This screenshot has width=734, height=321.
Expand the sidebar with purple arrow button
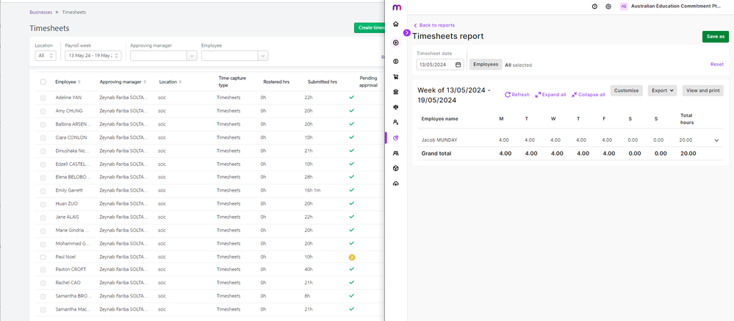pyautogui.click(x=407, y=33)
